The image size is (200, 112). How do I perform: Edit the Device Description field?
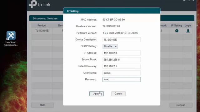click(122, 40)
